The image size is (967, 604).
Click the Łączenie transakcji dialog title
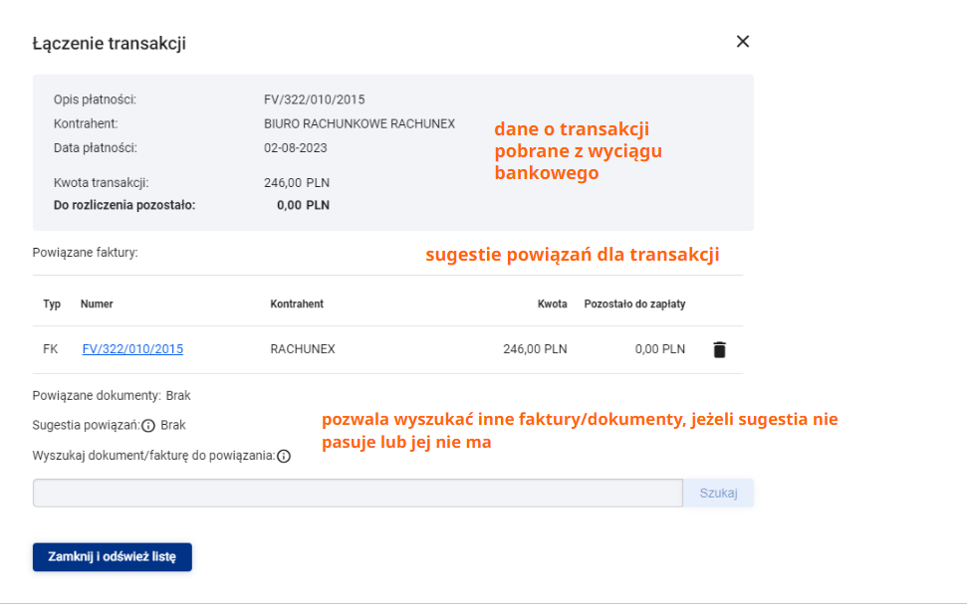(x=110, y=43)
